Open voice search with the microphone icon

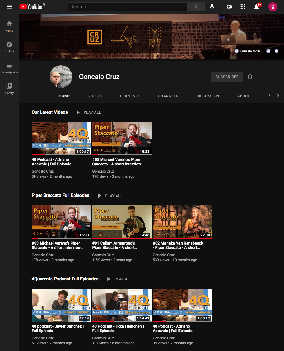212,6
